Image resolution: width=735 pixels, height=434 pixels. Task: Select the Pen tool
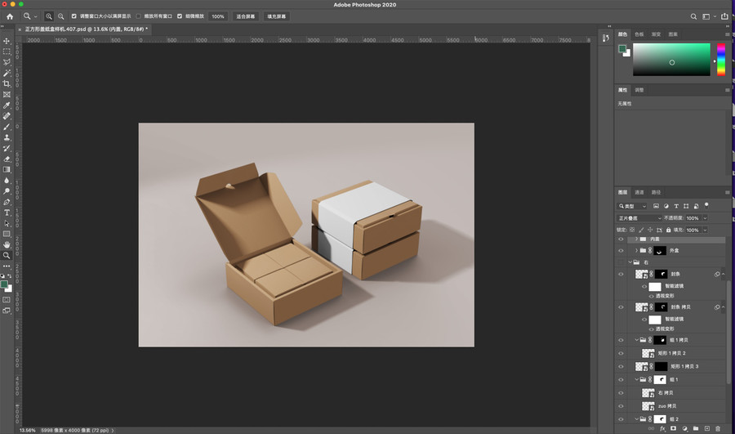pyautogui.click(x=7, y=202)
